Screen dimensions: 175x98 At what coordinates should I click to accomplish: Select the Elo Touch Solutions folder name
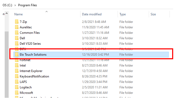(33, 55)
